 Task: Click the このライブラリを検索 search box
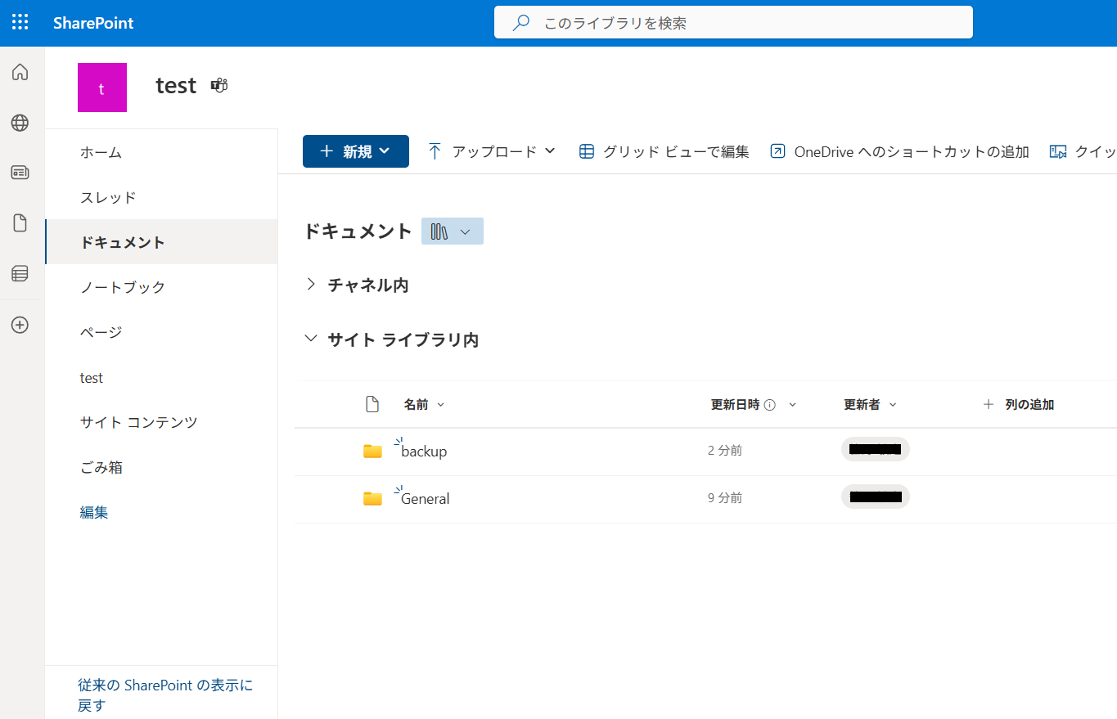pyautogui.click(x=732, y=22)
